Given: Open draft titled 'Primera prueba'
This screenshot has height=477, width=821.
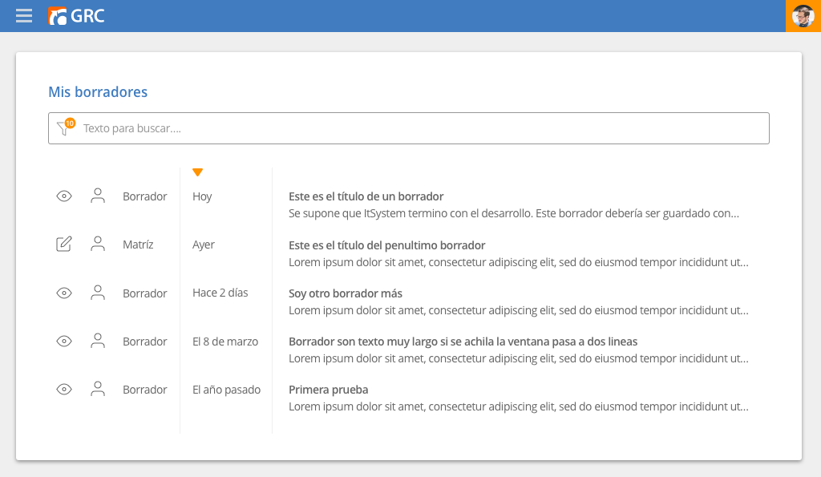Looking at the screenshot, I should [x=329, y=390].
